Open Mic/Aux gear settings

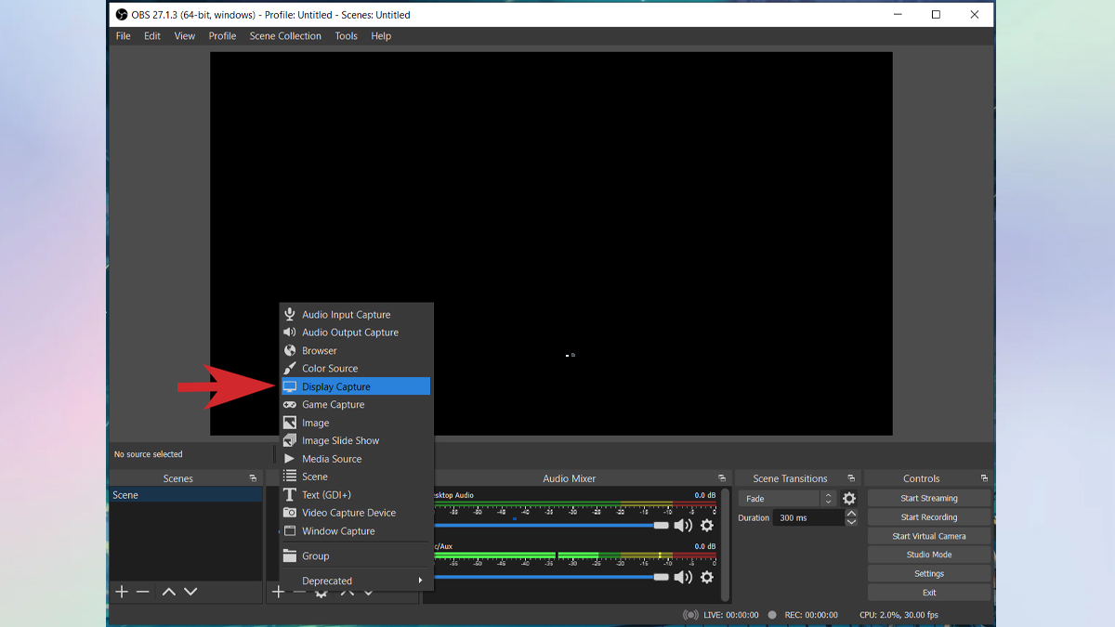coord(707,577)
